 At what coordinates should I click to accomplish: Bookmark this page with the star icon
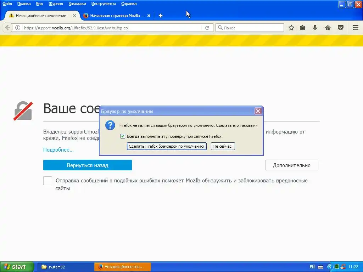click(291, 28)
